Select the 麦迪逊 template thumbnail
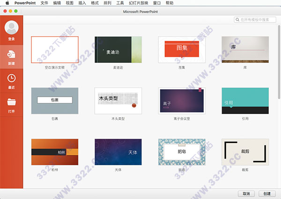This screenshot has height=199, width=281. (118, 50)
